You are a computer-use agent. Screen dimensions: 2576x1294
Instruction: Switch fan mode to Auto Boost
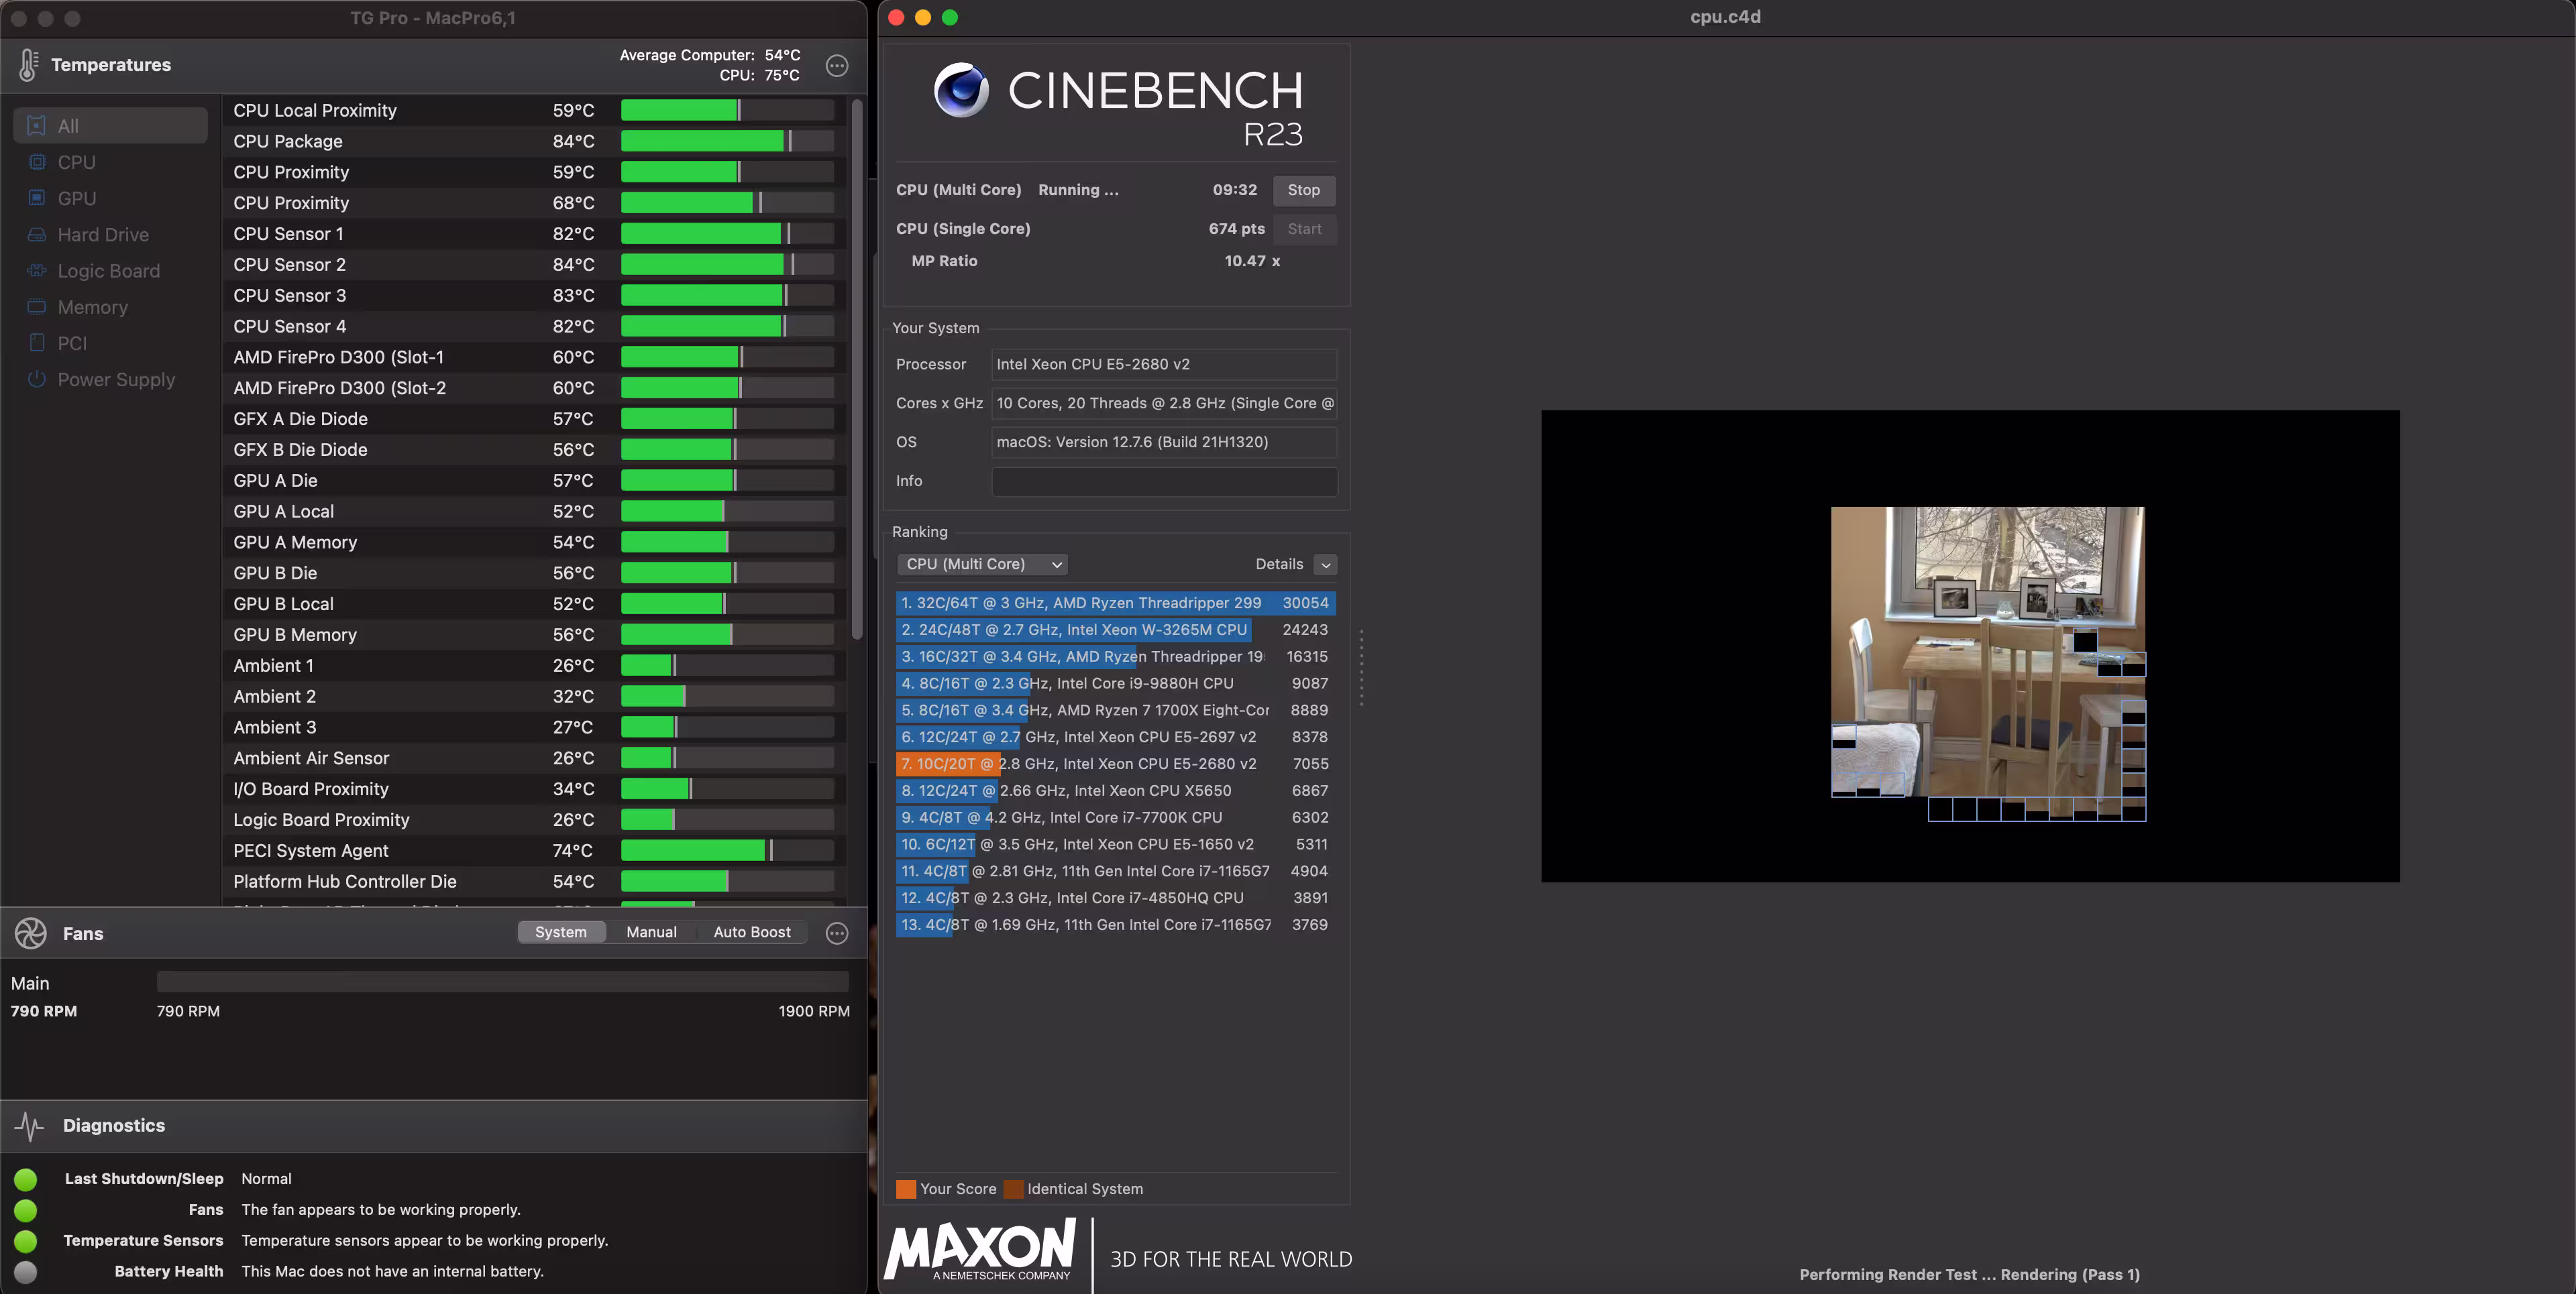752,932
